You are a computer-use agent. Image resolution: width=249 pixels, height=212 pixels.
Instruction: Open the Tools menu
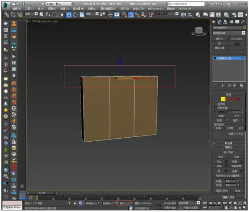[29, 8]
